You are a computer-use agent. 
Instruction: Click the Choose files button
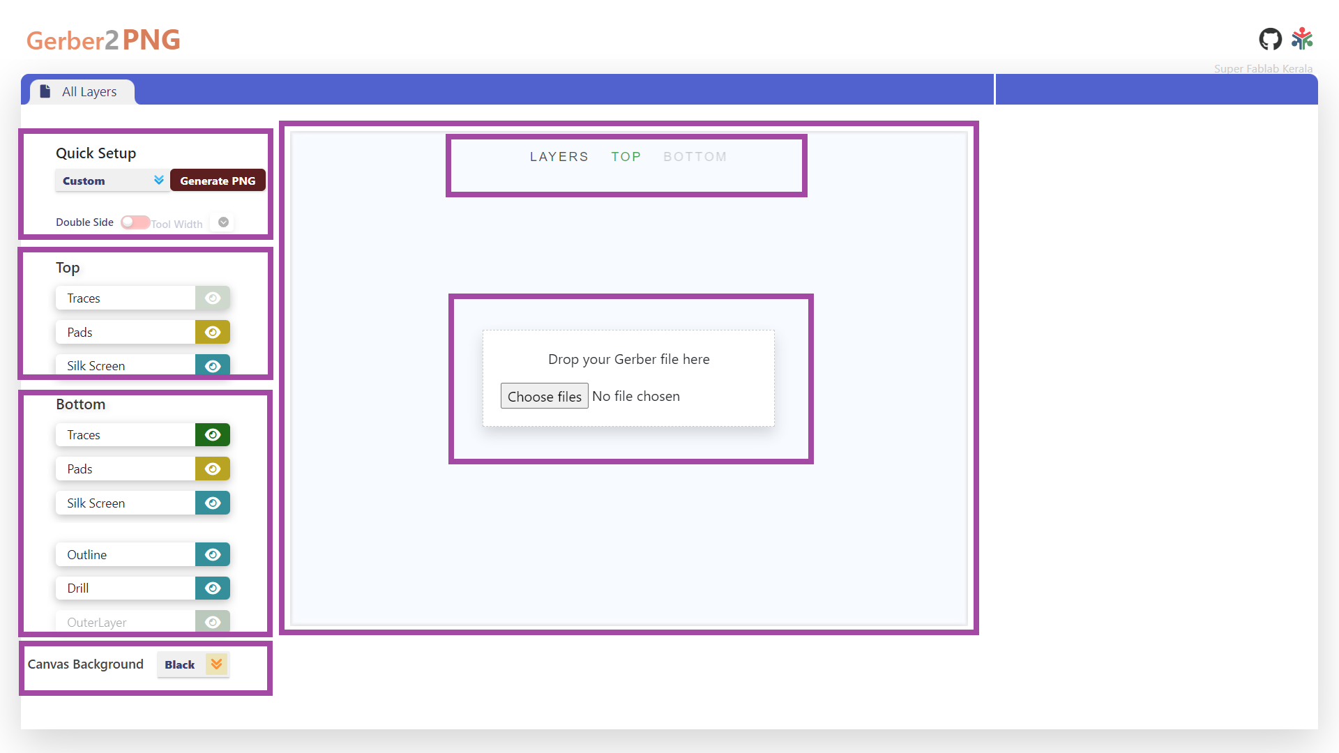544,396
